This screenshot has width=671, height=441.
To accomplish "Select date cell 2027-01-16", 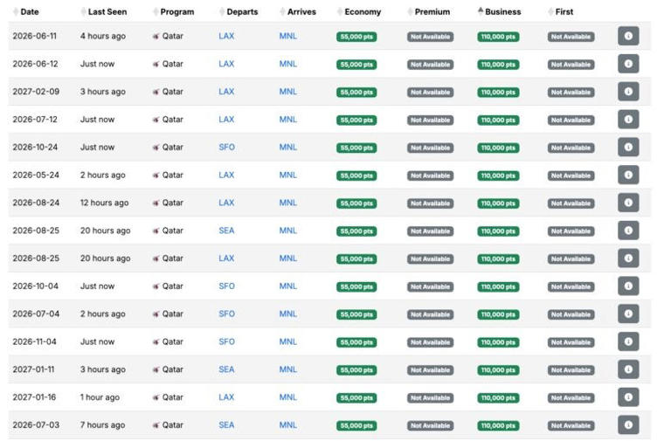I will click(34, 397).
